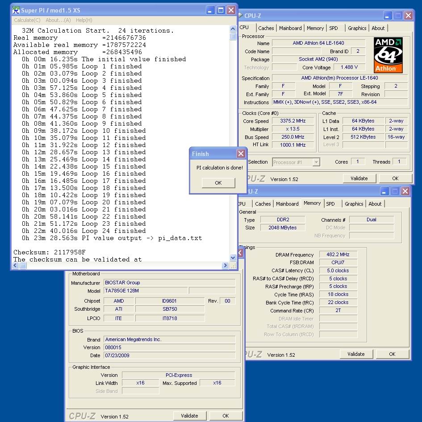
Task: Close the Memory CPU-Z window
Action: (405, 191)
